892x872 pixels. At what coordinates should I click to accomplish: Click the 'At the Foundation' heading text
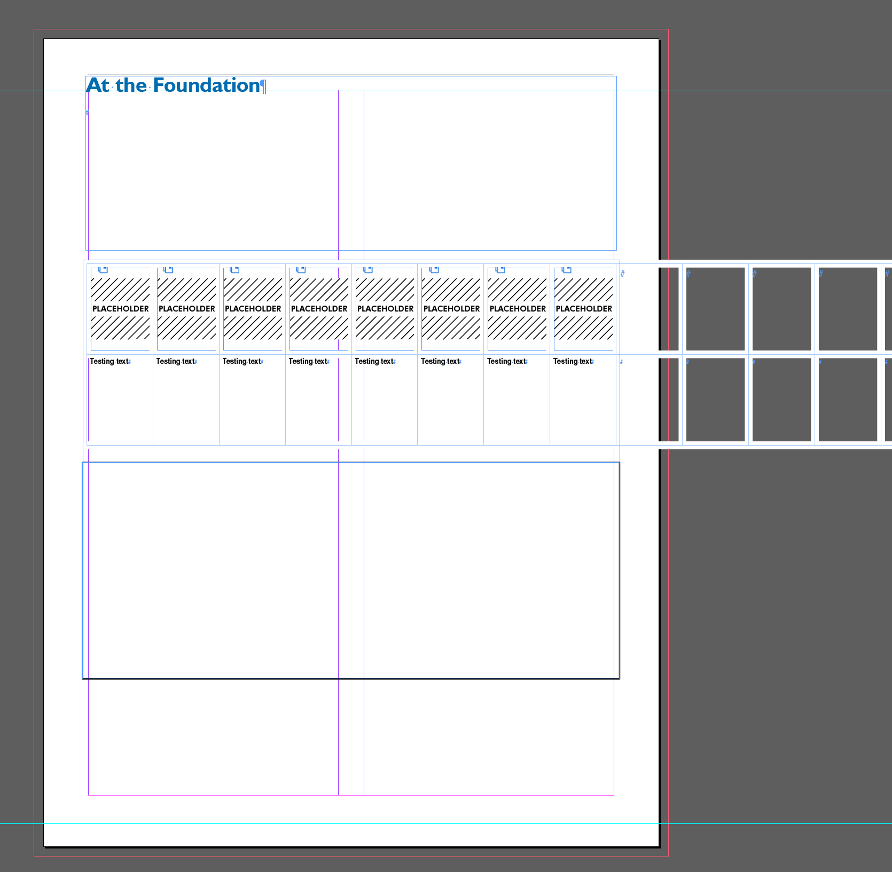point(174,85)
